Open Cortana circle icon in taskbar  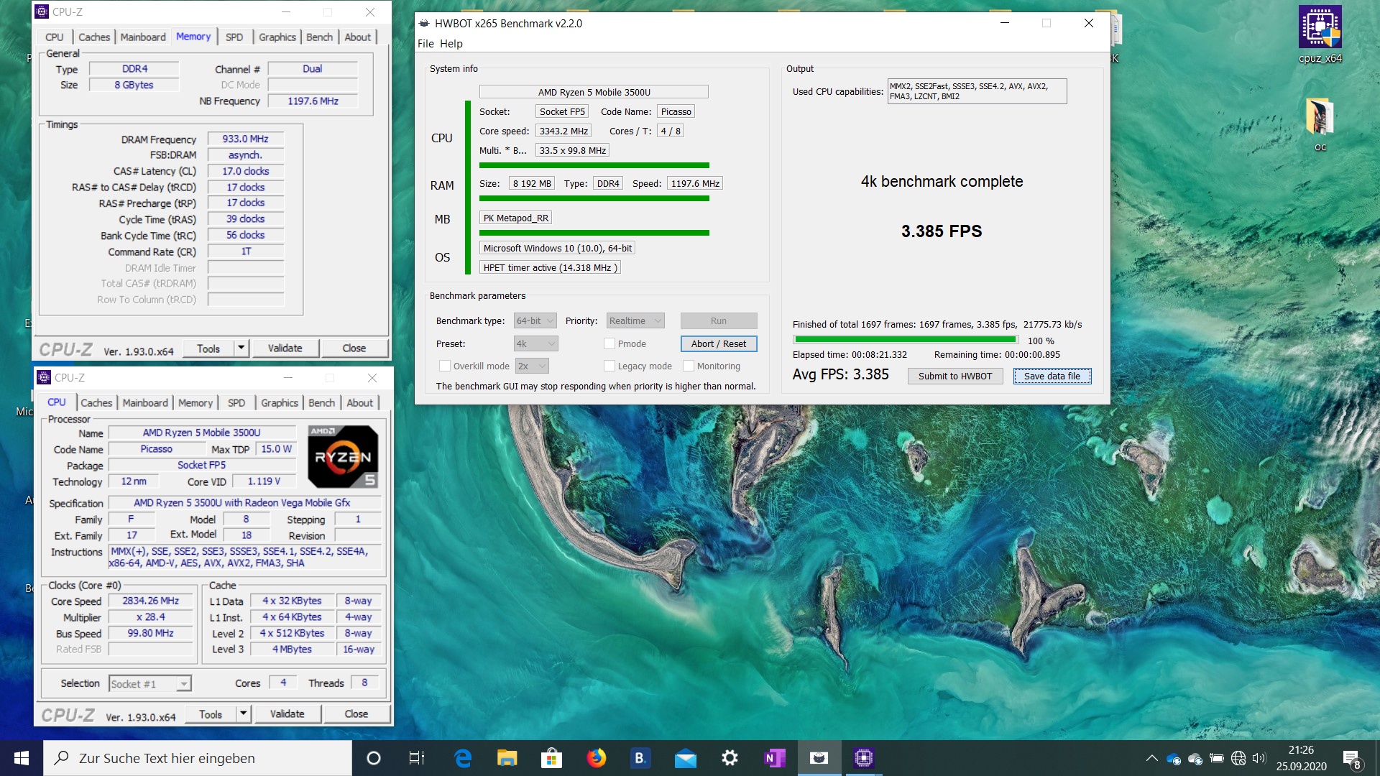tap(373, 758)
